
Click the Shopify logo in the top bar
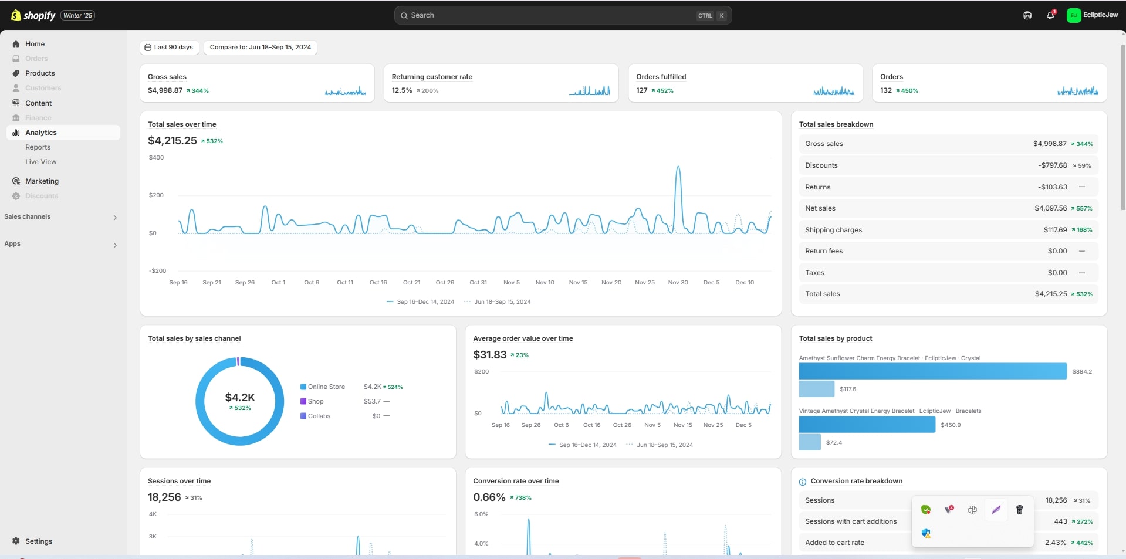33,15
